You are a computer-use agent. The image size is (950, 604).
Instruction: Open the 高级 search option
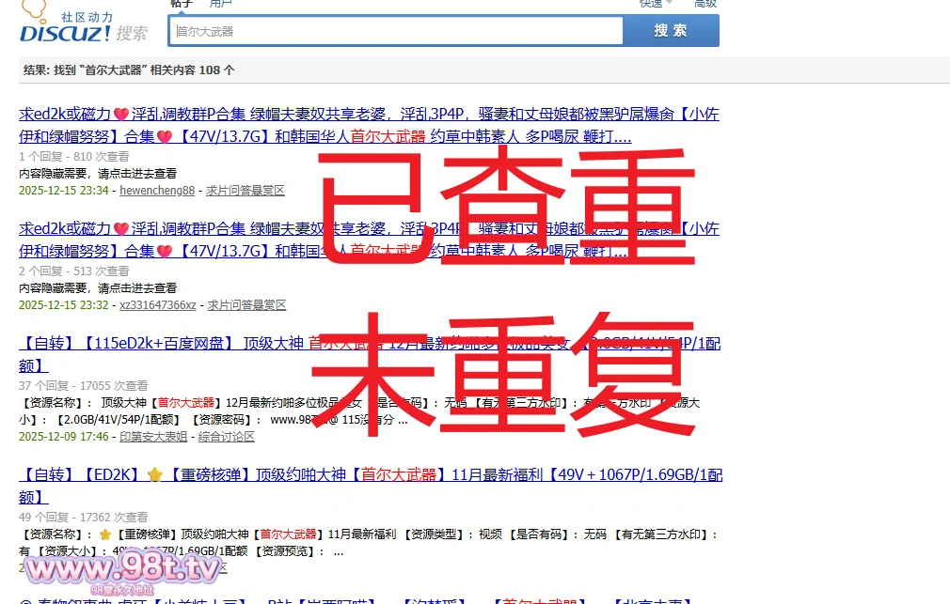click(705, 4)
